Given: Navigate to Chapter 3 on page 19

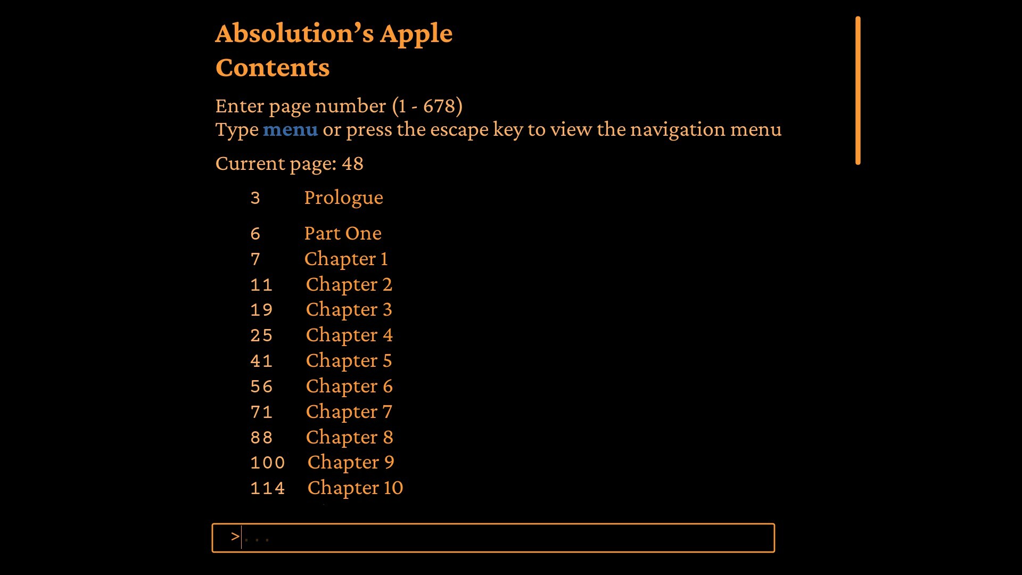Looking at the screenshot, I should click(x=348, y=309).
